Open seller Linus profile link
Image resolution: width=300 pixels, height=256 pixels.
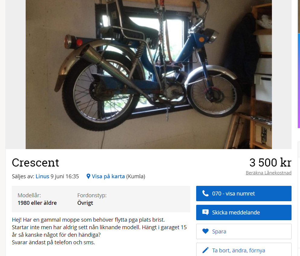tap(42, 176)
